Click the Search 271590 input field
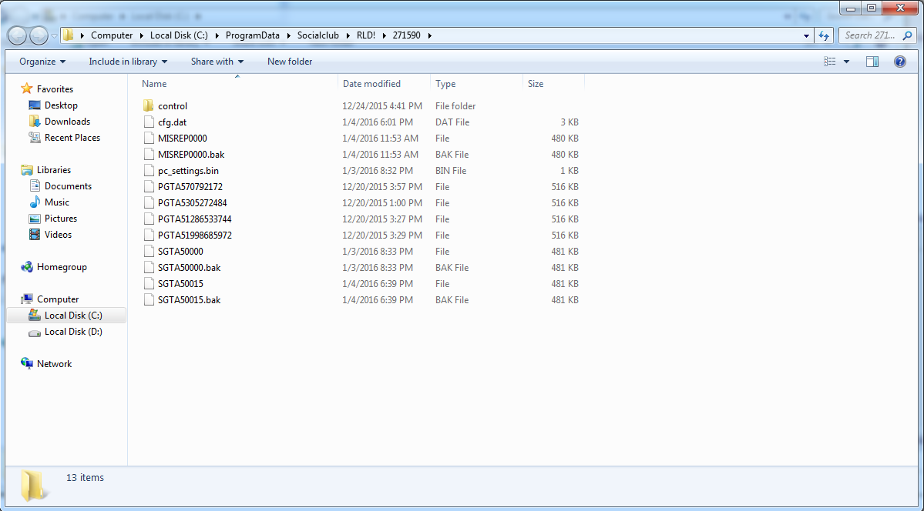Image resolution: width=924 pixels, height=511 pixels. point(871,35)
